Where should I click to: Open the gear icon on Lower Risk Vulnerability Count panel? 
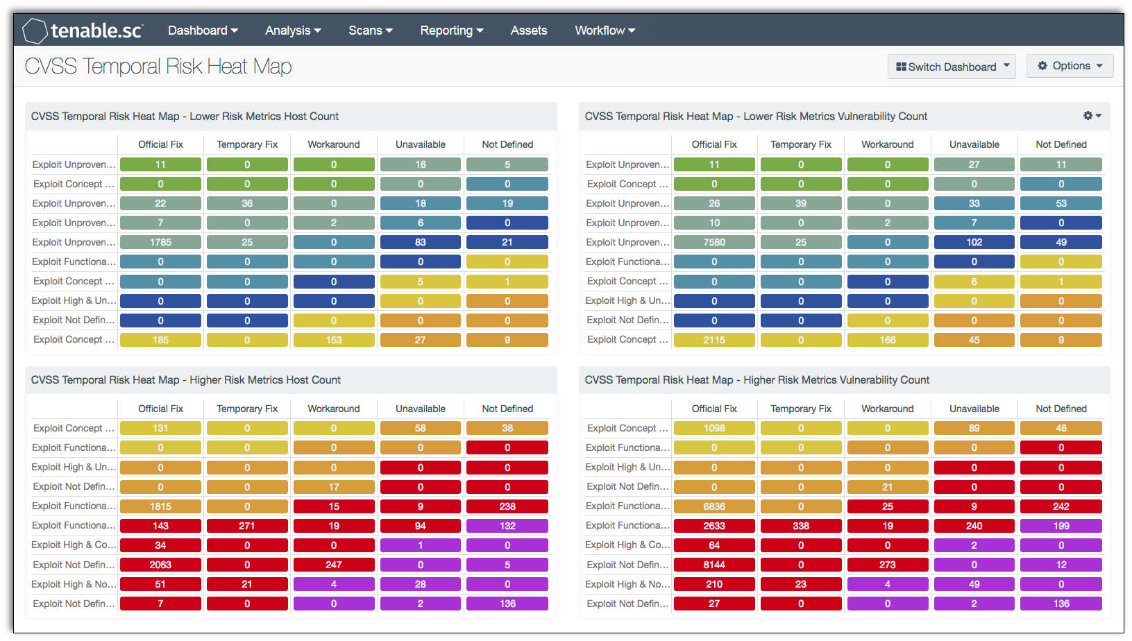[1088, 116]
